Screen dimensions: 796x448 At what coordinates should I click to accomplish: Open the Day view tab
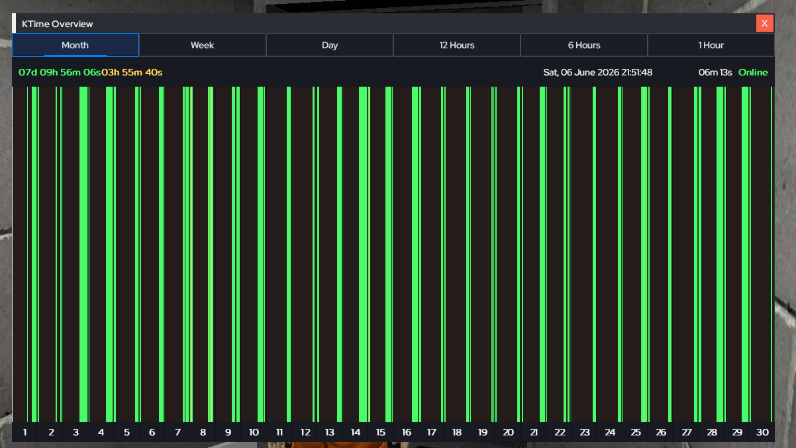tap(330, 45)
